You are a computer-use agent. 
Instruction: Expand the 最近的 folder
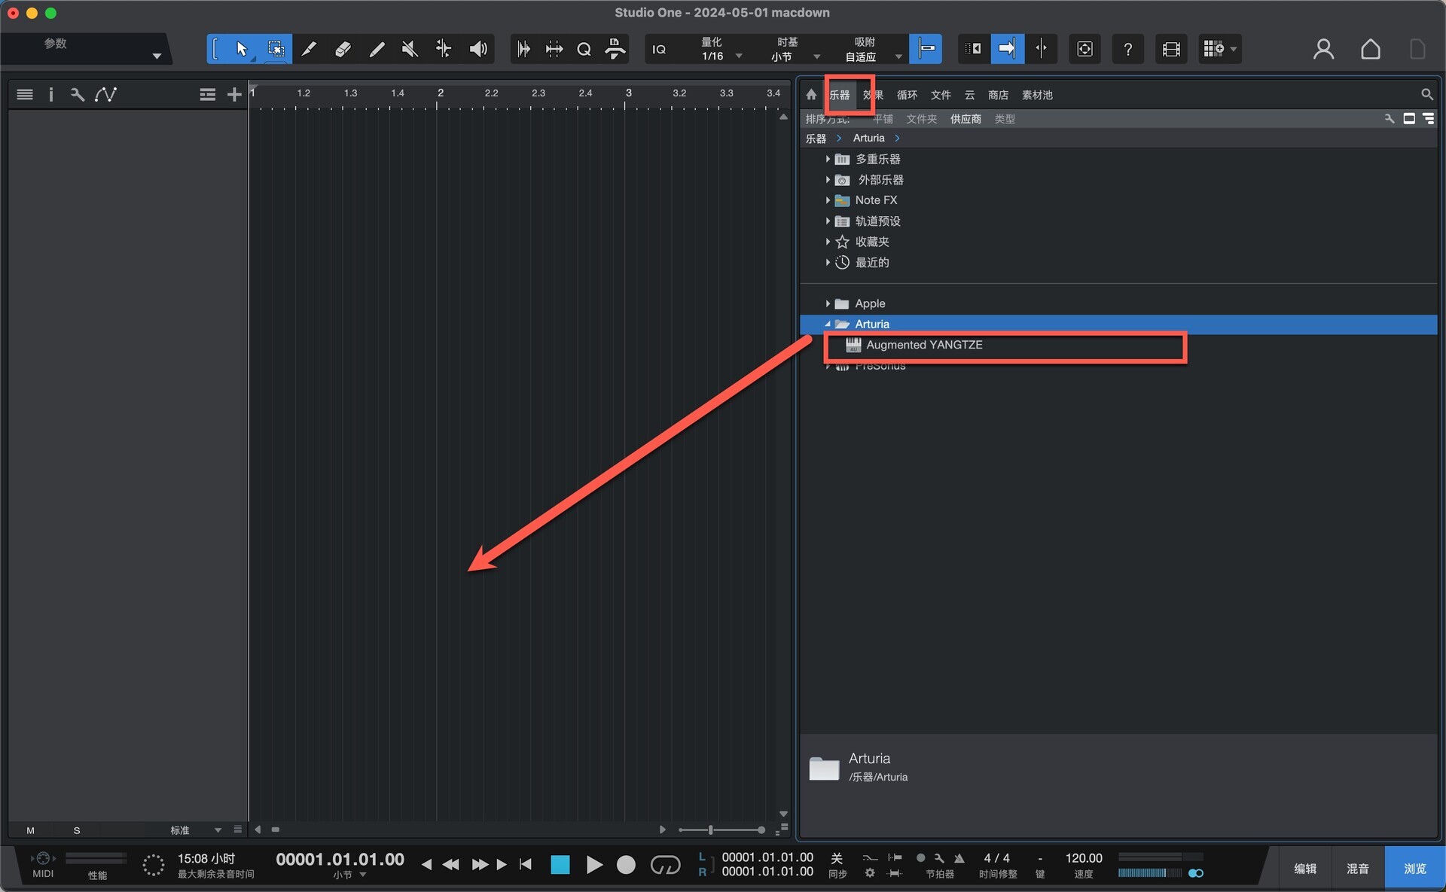[x=828, y=262]
